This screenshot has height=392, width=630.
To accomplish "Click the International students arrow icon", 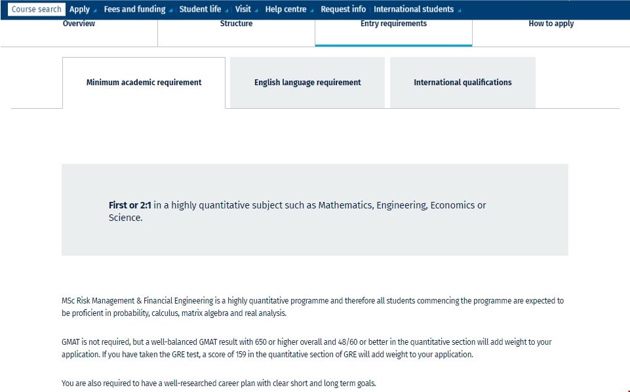I will 459,10.
